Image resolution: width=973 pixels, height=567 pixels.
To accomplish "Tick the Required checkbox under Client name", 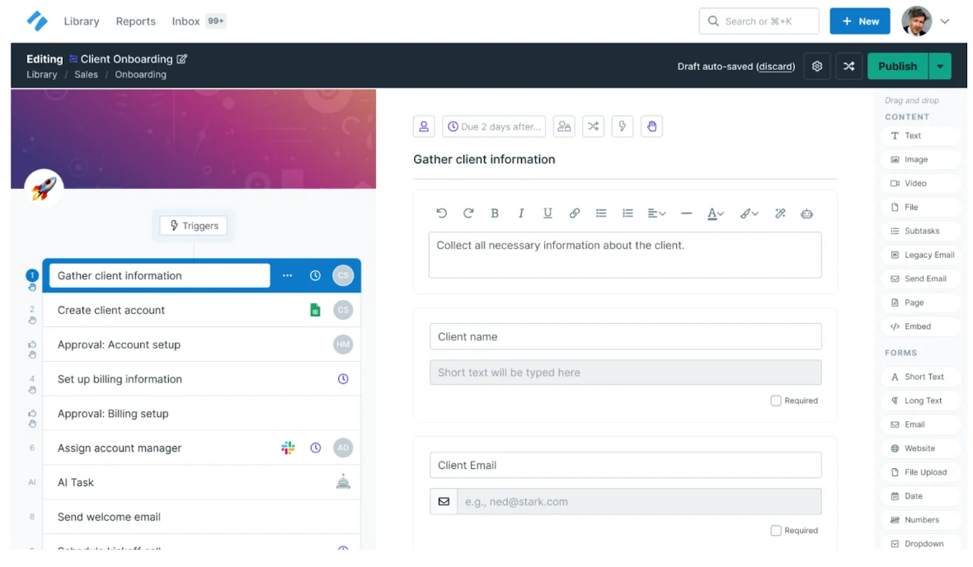I will point(776,401).
